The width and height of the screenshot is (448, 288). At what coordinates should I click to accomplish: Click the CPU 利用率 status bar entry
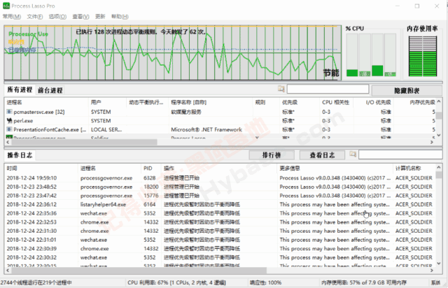[176, 282]
